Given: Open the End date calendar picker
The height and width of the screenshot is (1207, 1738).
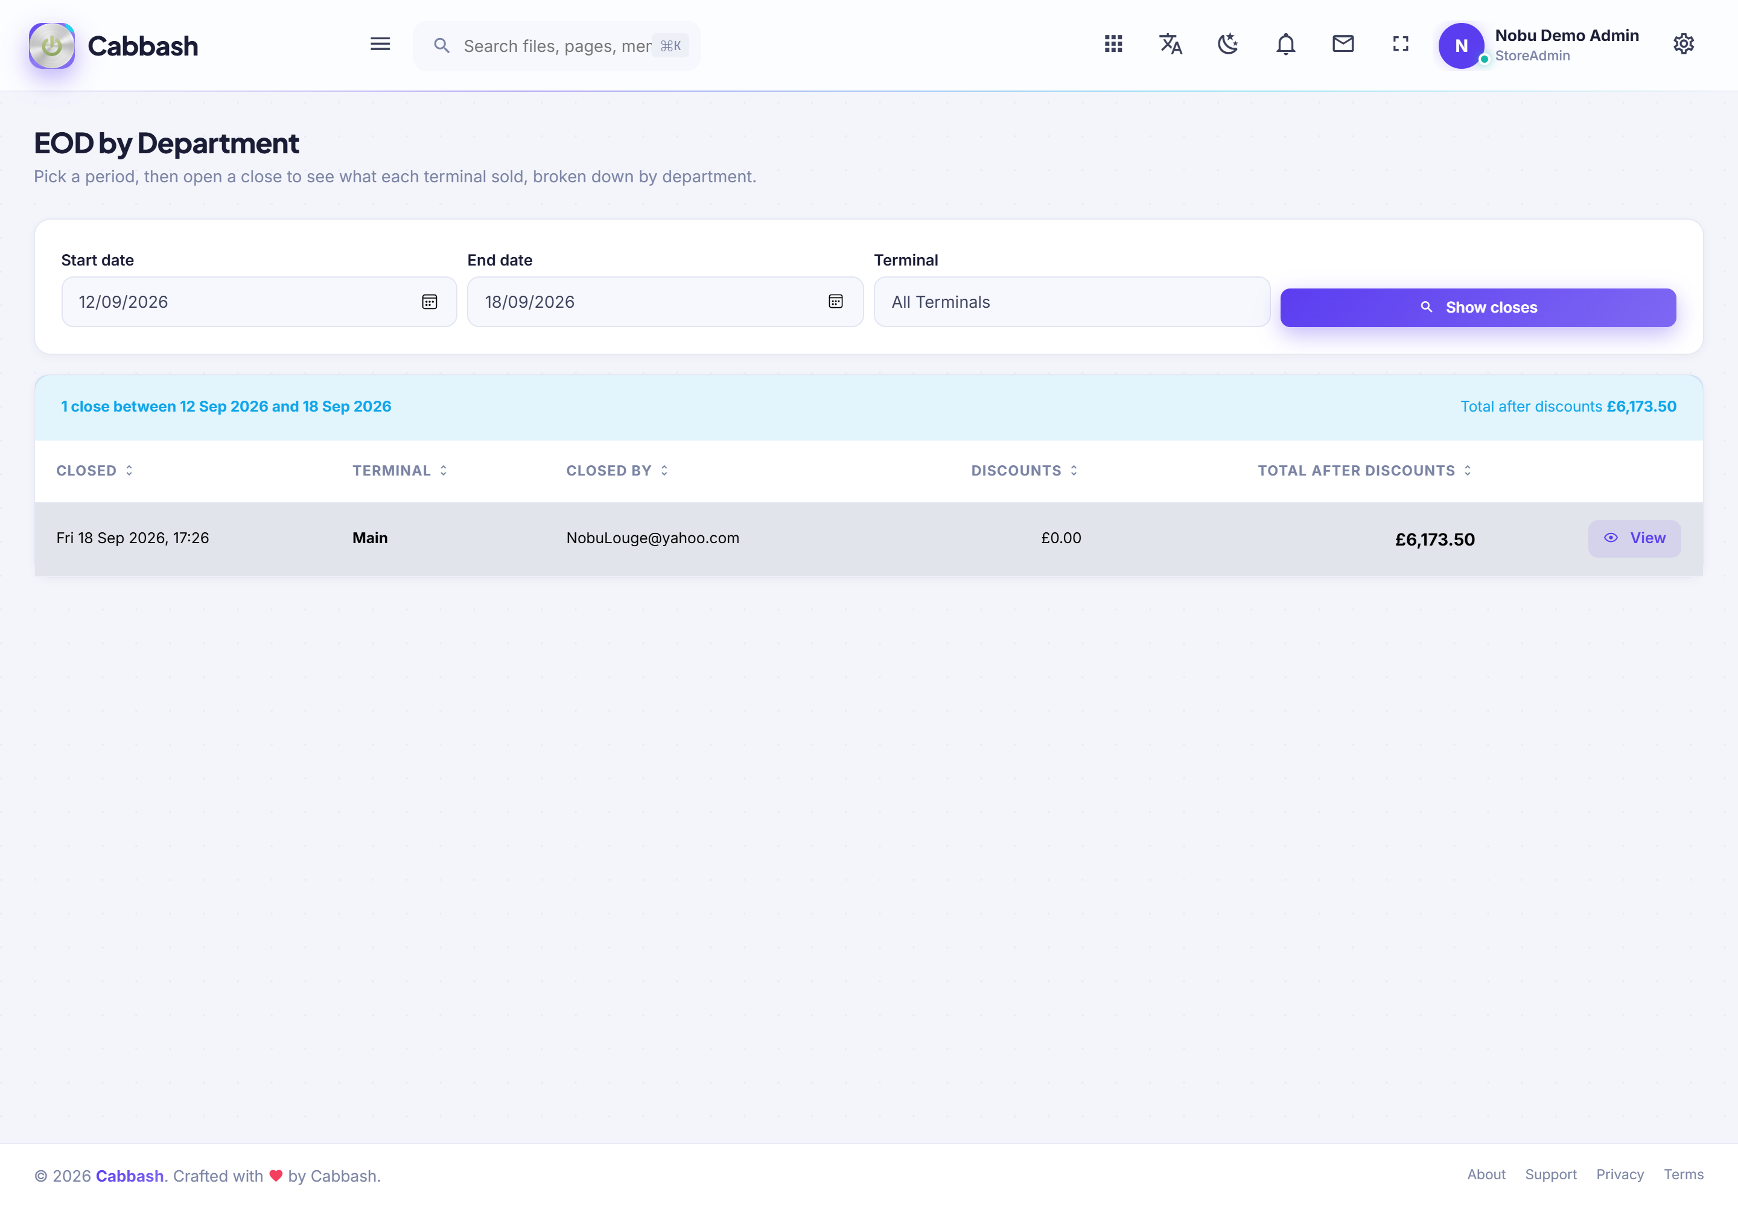Looking at the screenshot, I should 836,302.
